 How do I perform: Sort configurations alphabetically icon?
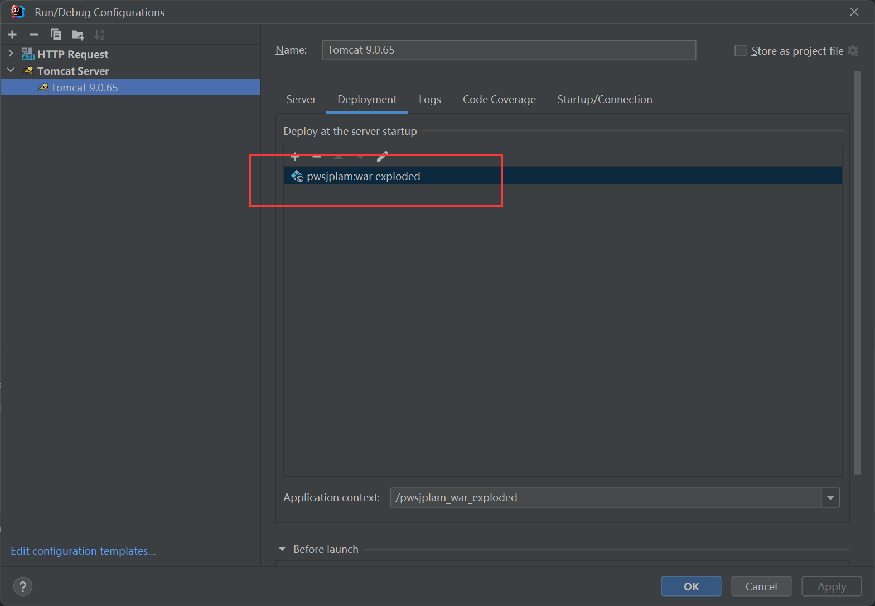click(99, 35)
